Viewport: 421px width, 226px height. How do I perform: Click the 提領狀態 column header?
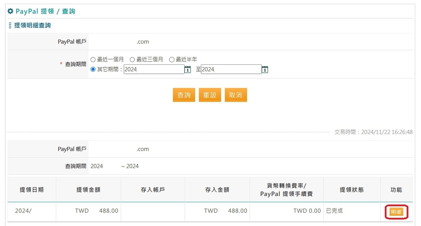point(352,189)
